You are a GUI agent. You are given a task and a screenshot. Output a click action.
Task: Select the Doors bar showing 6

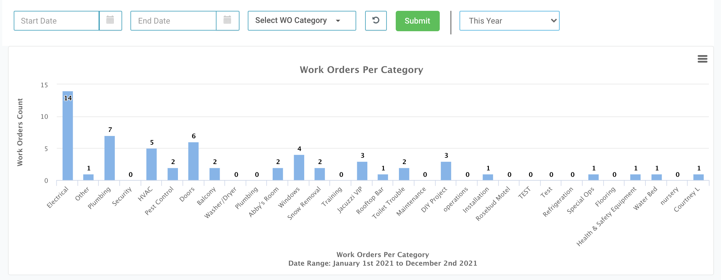[x=193, y=162]
